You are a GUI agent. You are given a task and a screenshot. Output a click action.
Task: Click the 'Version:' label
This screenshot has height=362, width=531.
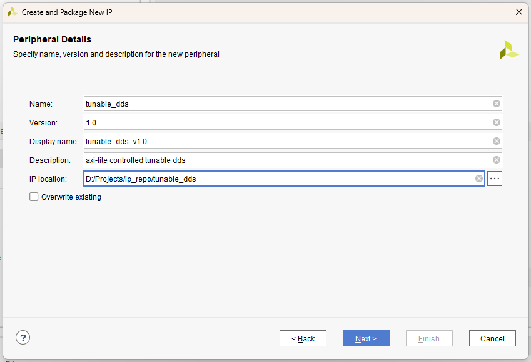point(43,123)
